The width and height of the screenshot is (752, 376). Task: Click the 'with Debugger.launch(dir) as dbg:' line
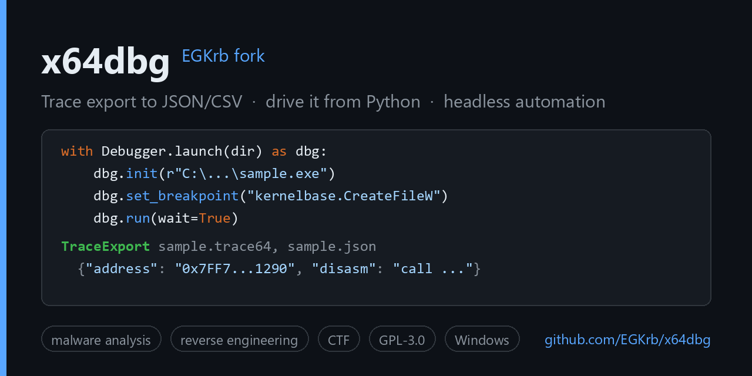pyautogui.click(x=194, y=152)
